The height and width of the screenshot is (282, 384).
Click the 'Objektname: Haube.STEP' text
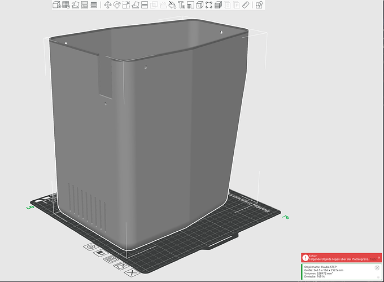point(320,267)
